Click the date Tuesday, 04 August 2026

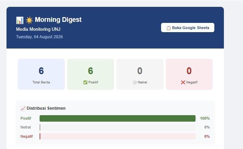(x=39, y=37)
